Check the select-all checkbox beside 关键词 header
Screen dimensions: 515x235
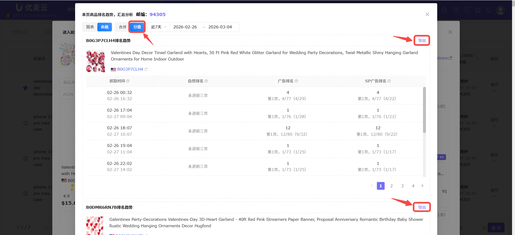click(x=13, y=59)
